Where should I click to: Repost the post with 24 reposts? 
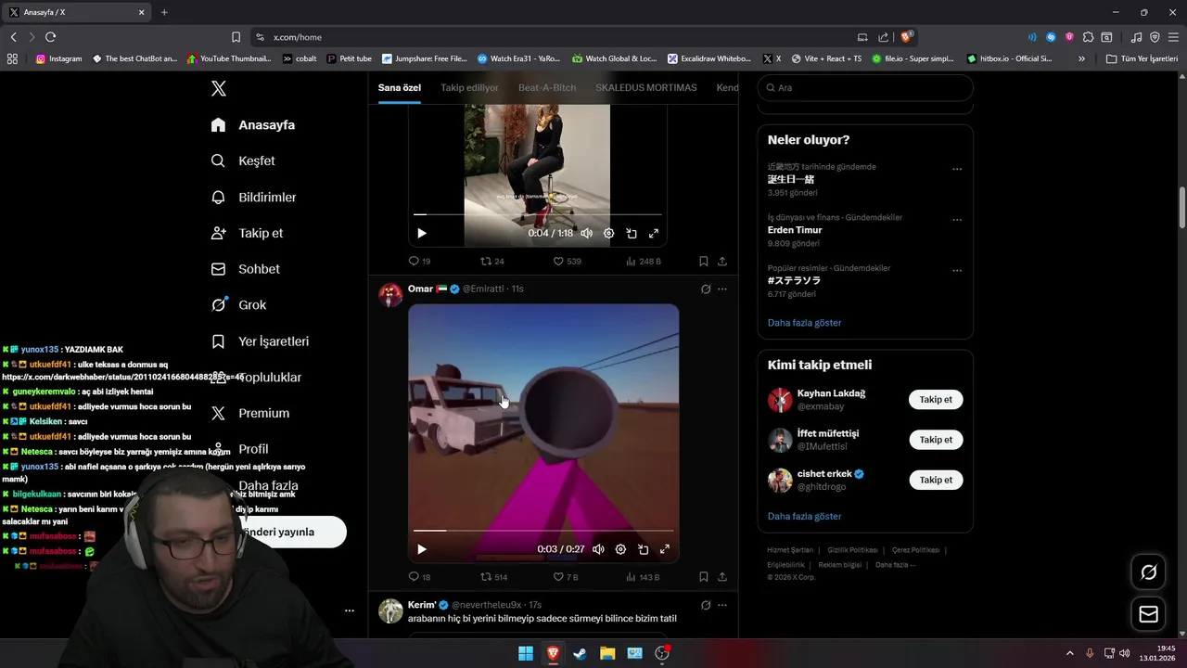coord(492,262)
